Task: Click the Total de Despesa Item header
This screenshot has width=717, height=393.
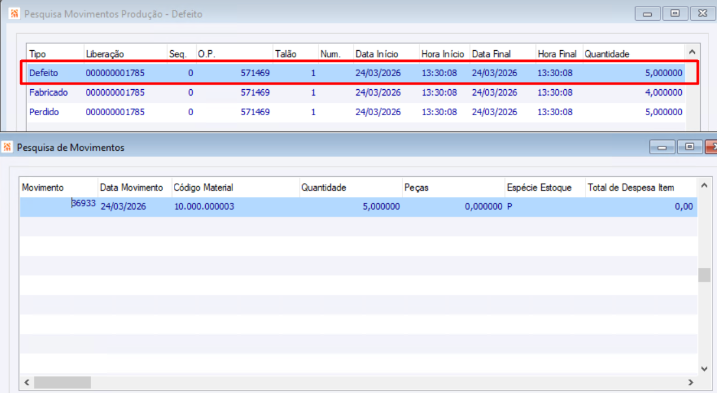Action: [x=641, y=187]
